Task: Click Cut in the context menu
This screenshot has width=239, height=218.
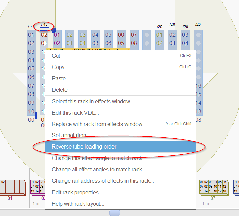Action: pyautogui.click(x=56, y=56)
